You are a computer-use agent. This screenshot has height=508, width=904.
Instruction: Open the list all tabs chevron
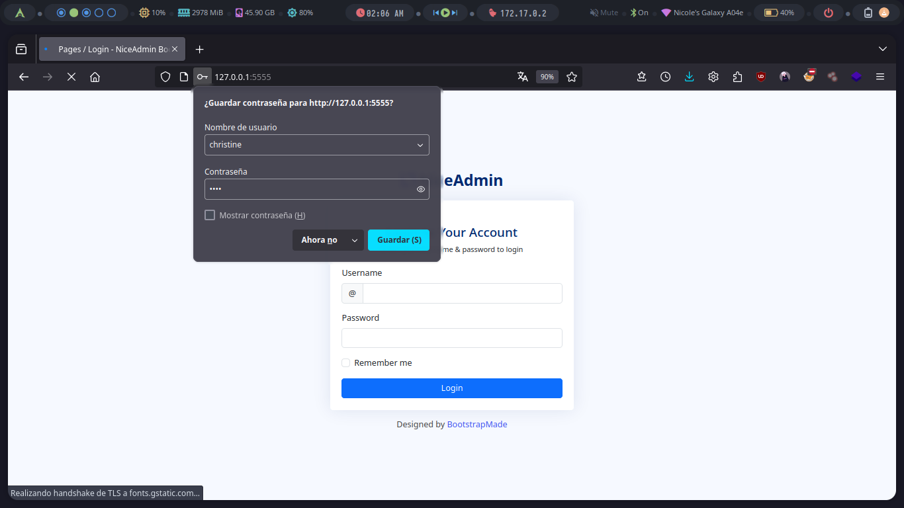[882, 49]
